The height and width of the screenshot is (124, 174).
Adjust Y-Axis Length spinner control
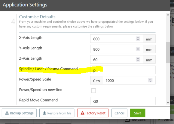coord(138,49)
